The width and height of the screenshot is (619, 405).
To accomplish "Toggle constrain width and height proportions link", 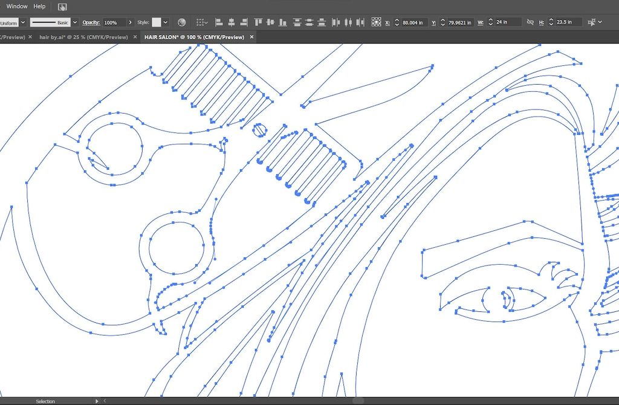I will point(530,22).
